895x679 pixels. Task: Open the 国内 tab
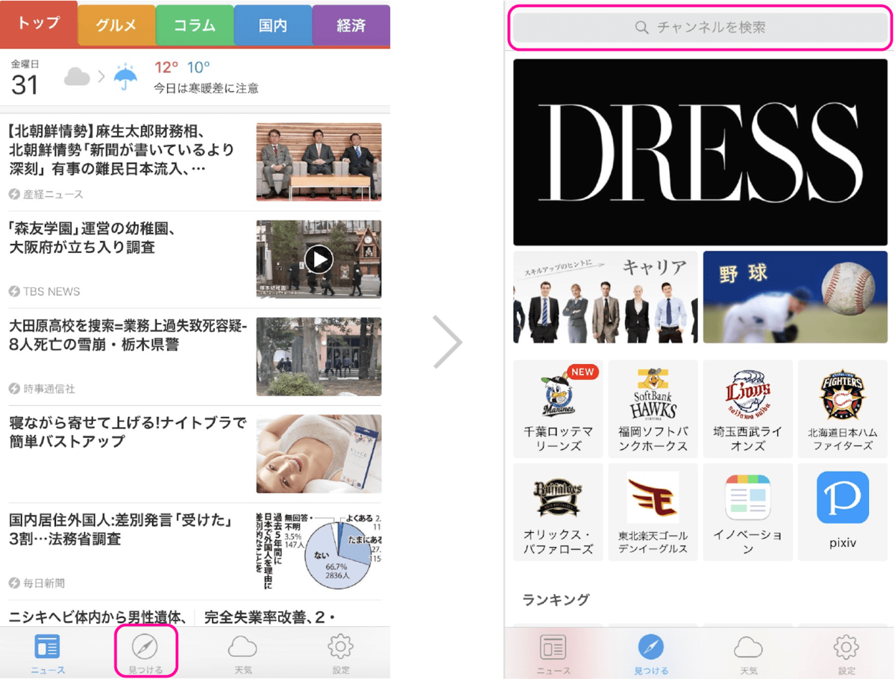pos(273,26)
